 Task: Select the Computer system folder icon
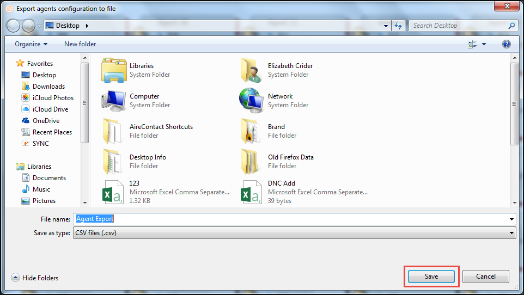pyautogui.click(x=114, y=101)
